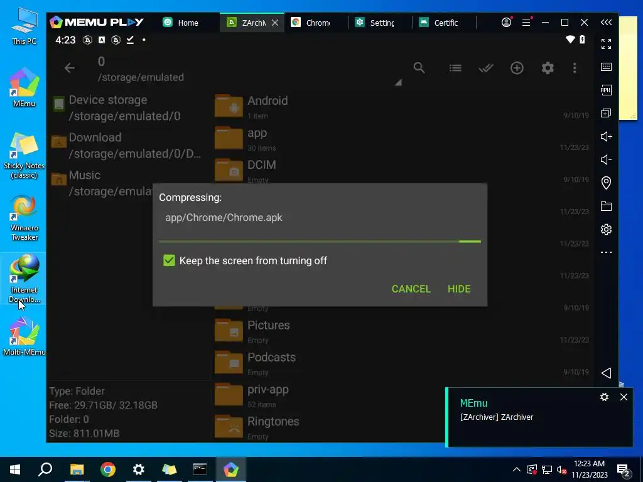Image resolution: width=643 pixels, height=482 pixels.
Task: Open Chrome from the taskbar
Action: point(108,469)
